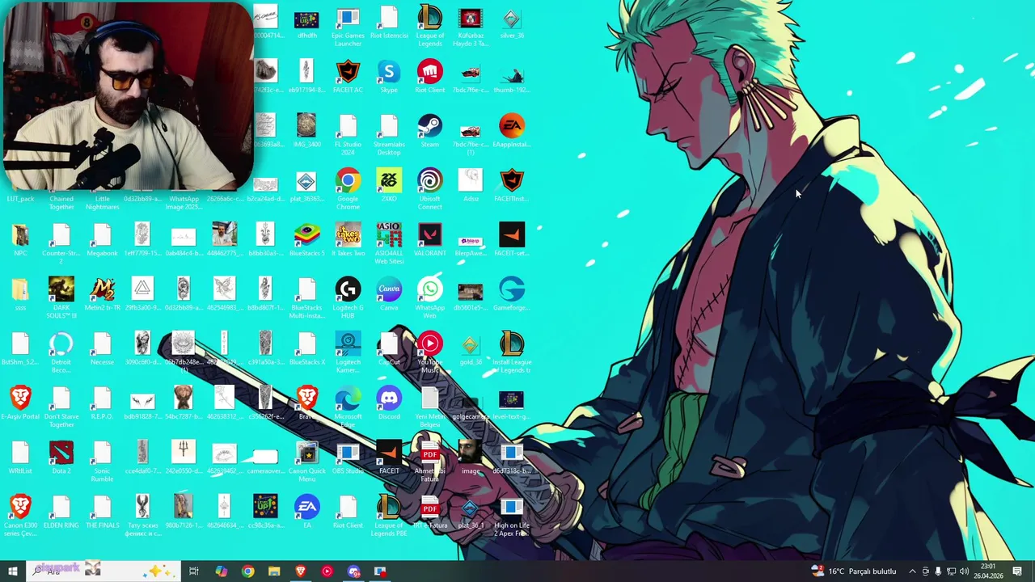Open the Windows Start menu
Screen dimensions: 1035x582
[12, 571]
